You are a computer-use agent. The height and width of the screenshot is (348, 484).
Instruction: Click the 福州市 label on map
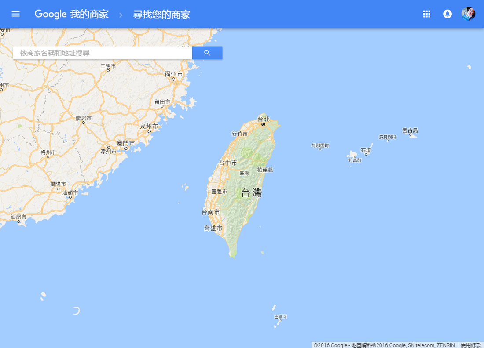173,74
